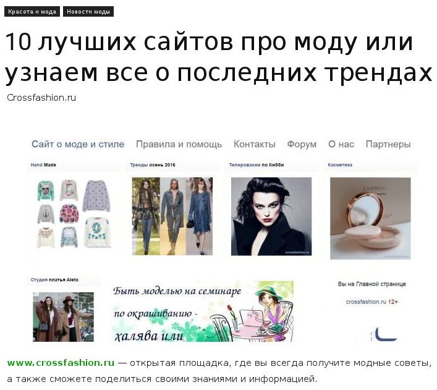Click the dark-haired woman portrait thumbnail
Image resolution: width=437 pixels, height=390 pixels.
271,216
